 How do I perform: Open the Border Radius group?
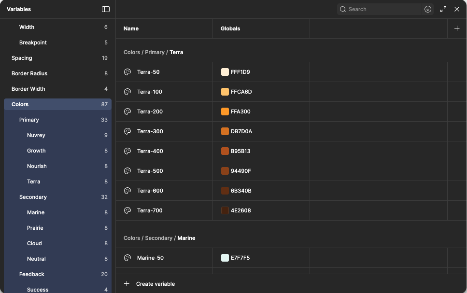pos(58,73)
